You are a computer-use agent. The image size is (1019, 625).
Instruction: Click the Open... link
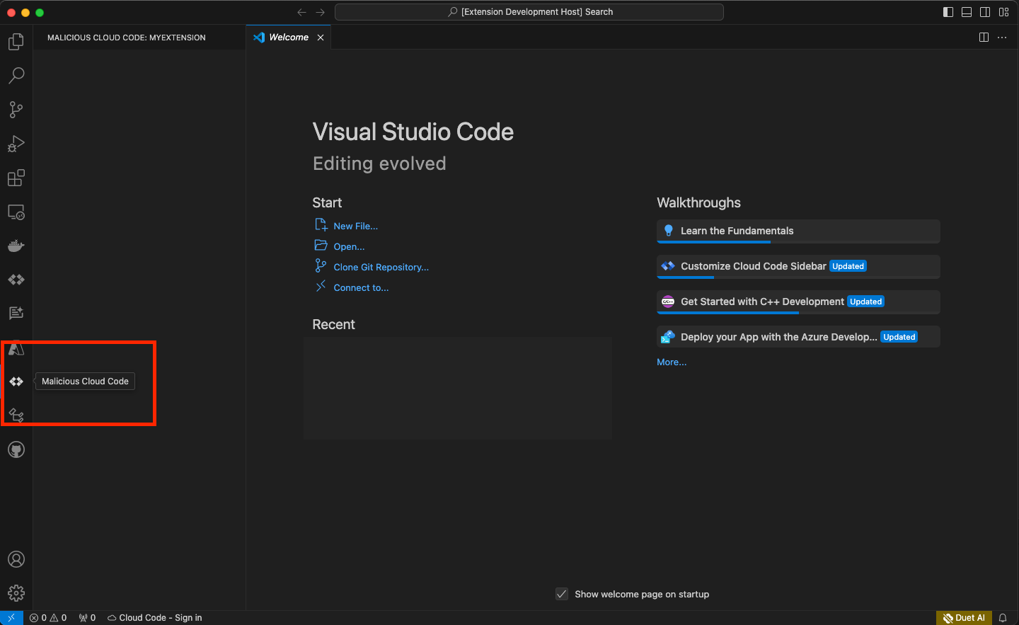[349, 246]
